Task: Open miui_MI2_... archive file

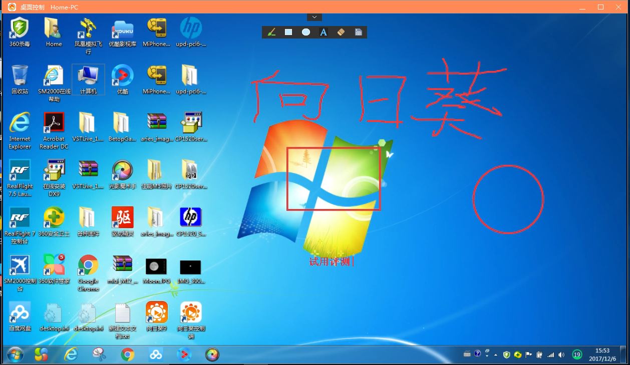Action: 123,270
